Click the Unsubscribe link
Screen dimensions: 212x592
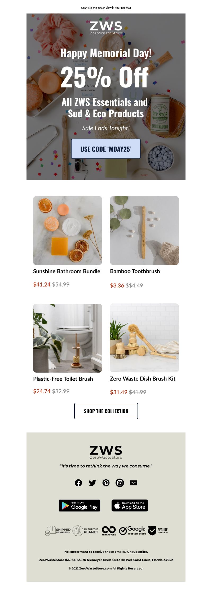(137, 552)
